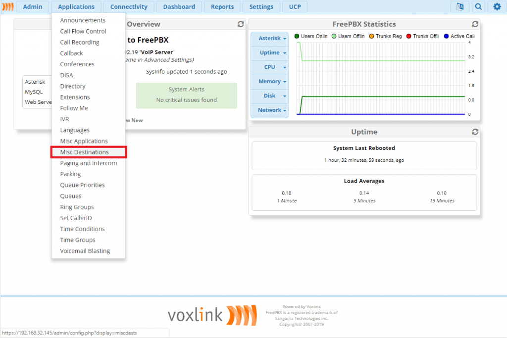This screenshot has width=507, height=338.
Task: Expand the Asterisk statistics dropdown
Action: click(270, 39)
